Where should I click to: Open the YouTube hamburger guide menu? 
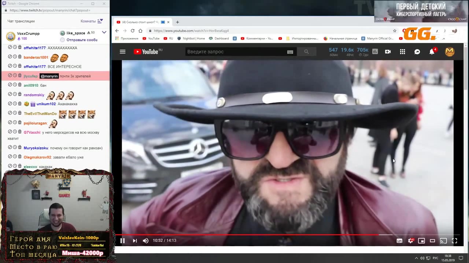[x=122, y=52]
